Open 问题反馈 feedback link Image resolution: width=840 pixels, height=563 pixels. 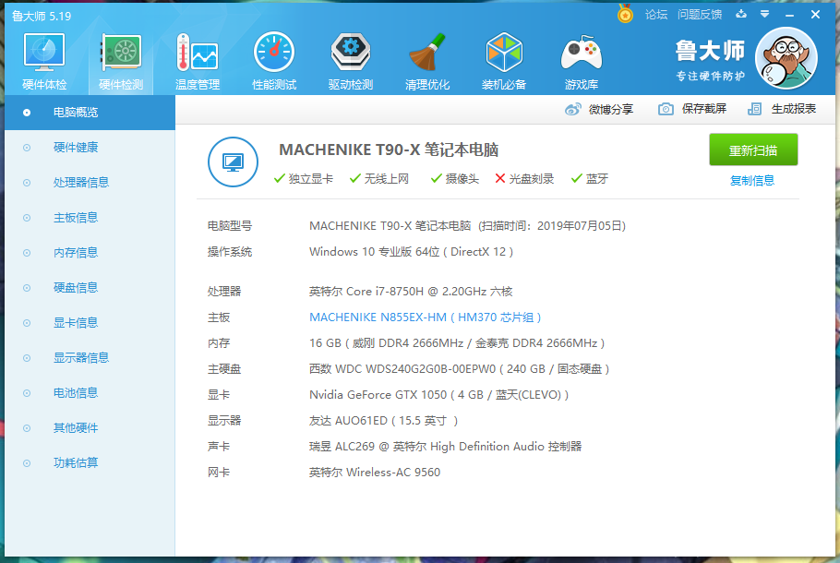(699, 15)
